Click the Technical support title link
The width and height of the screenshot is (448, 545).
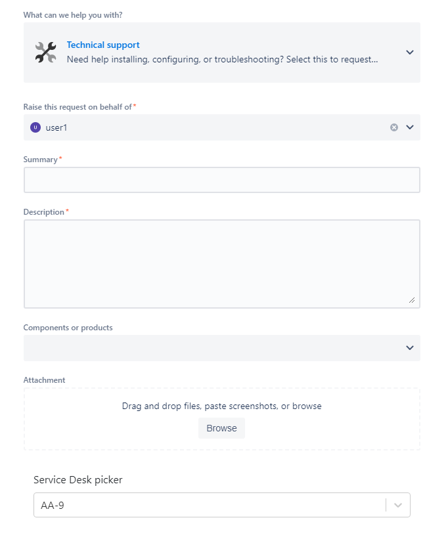click(103, 45)
